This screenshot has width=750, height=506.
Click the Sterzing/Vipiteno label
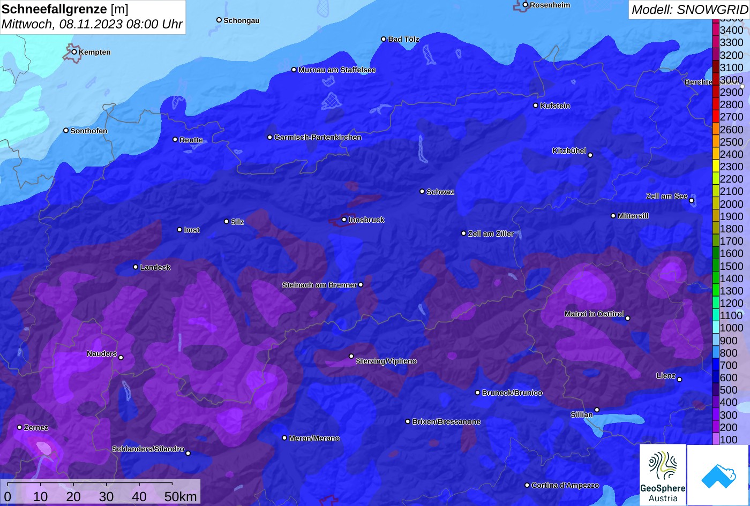pos(386,361)
